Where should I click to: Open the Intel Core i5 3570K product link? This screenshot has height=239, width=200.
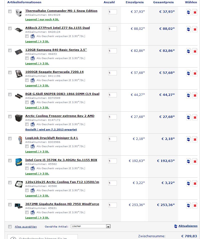[x=61, y=160]
